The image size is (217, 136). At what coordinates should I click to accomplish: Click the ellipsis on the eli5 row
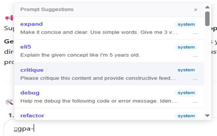pos(195,56)
